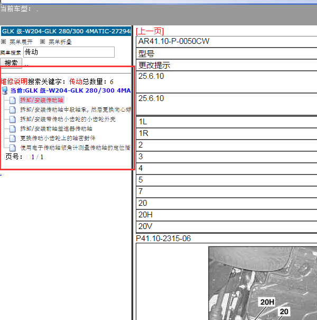Click the 菜单展开 list icon
Image resolution: width=317 pixels, height=320 pixels.
4,42
